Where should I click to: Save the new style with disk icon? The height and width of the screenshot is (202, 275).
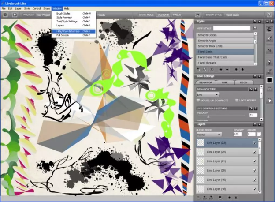click(x=255, y=28)
